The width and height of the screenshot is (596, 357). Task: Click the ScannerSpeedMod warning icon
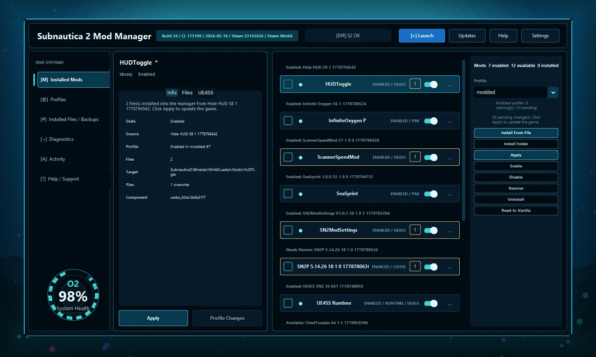pos(415,157)
